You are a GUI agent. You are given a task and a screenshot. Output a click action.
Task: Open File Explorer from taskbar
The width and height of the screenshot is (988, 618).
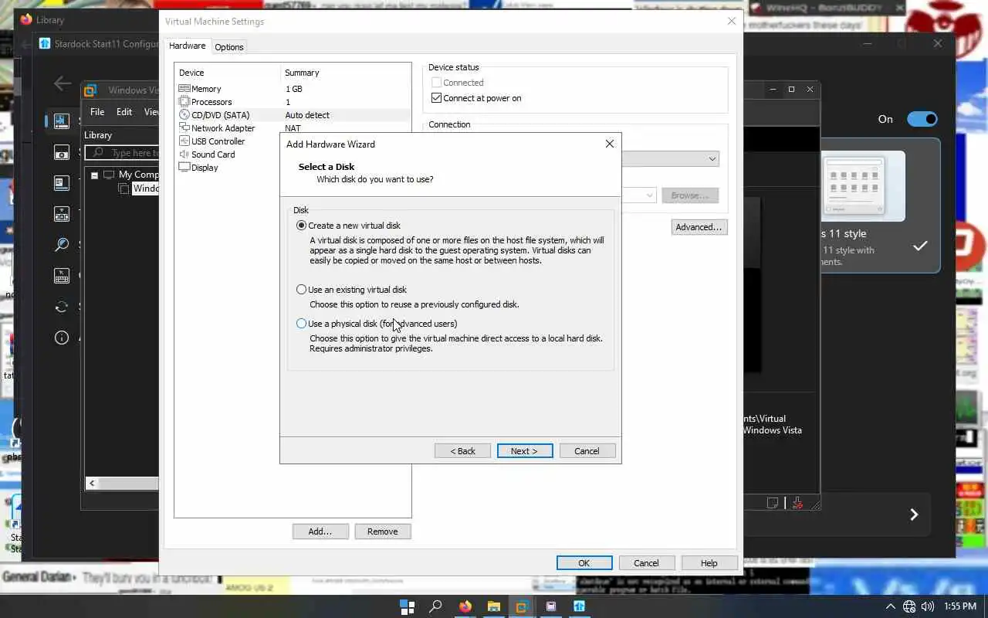tap(493, 606)
